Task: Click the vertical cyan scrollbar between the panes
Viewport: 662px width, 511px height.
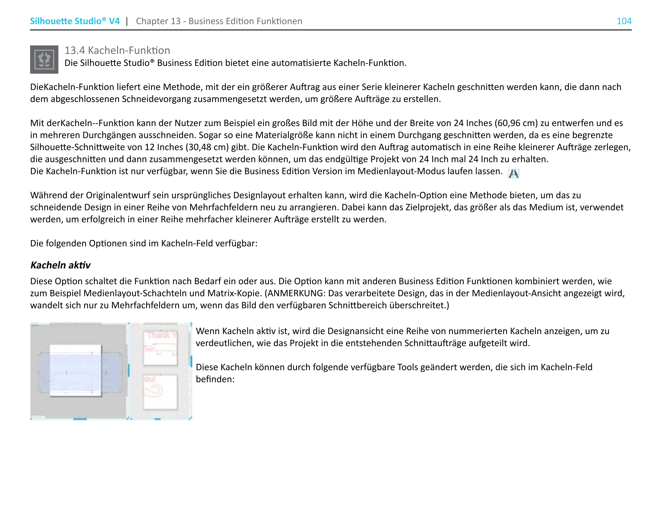Action: [x=129, y=370]
